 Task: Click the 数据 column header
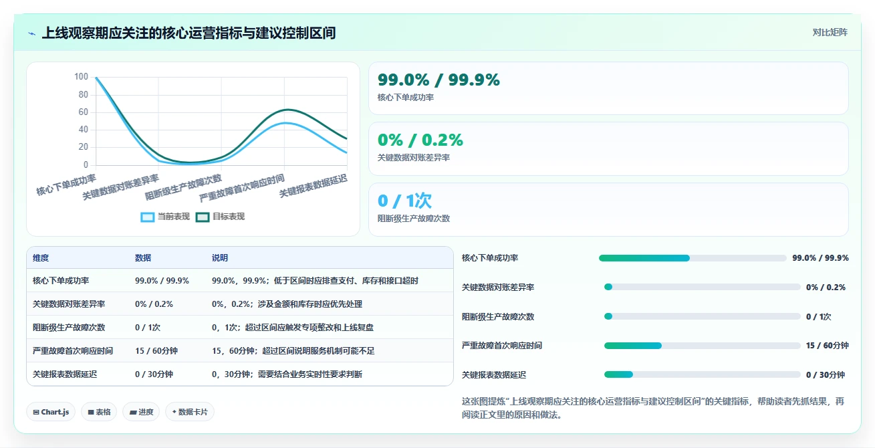[143, 258]
